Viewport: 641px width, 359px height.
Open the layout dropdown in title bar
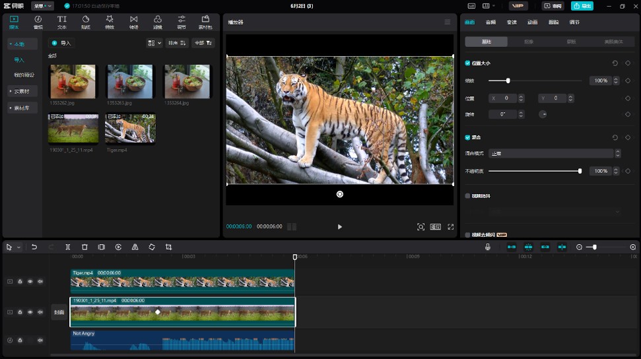click(x=489, y=6)
